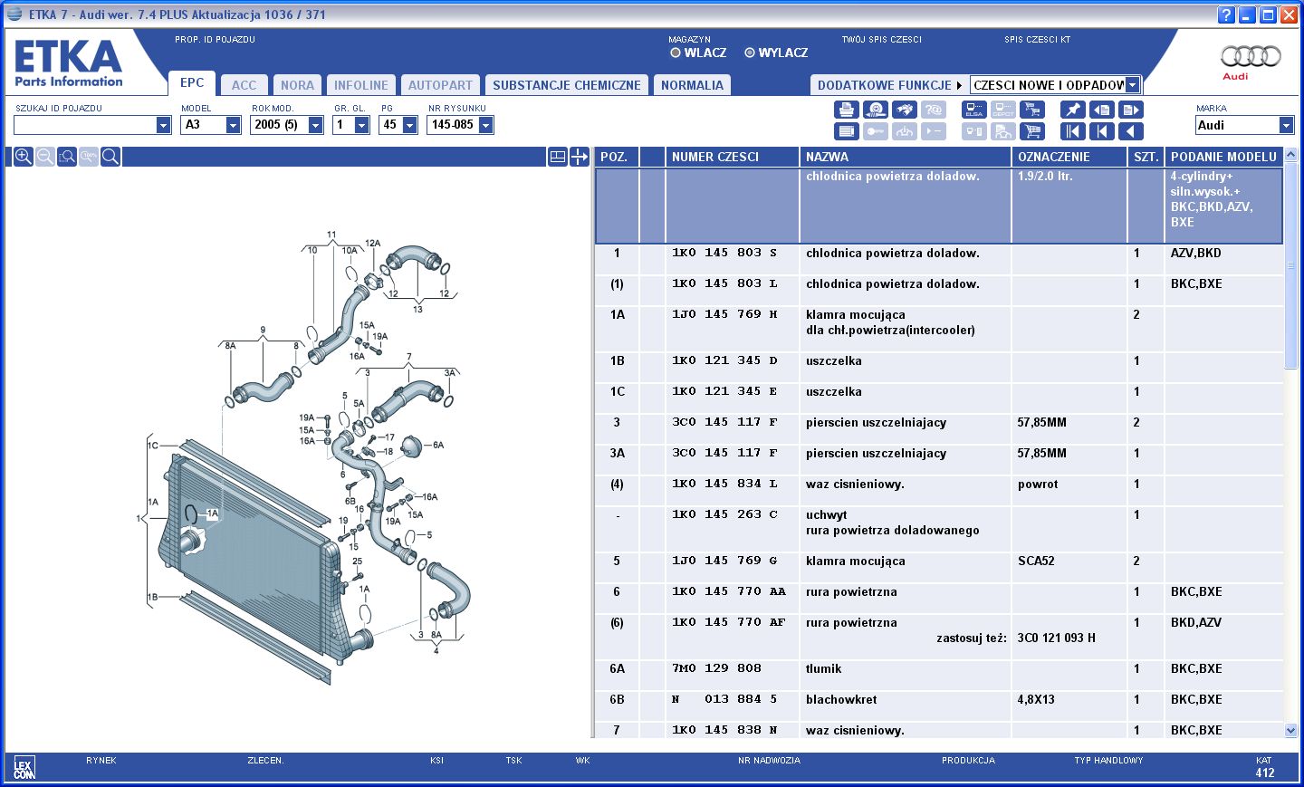The width and height of the screenshot is (1304, 787).
Task: Open the NORMALIA tab
Action: tap(692, 85)
